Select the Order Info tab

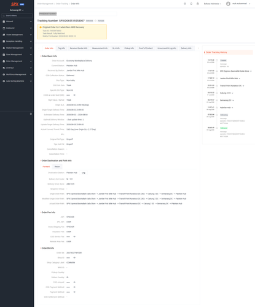pyautogui.click(x=49, y=49)
